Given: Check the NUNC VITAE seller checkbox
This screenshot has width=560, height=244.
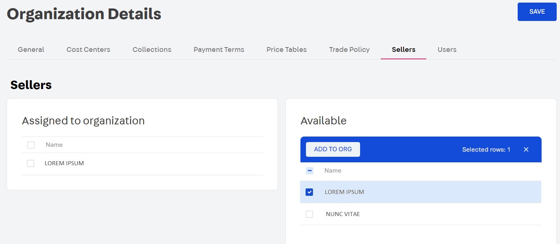Looking at the screenshot, I should (309, 214).
